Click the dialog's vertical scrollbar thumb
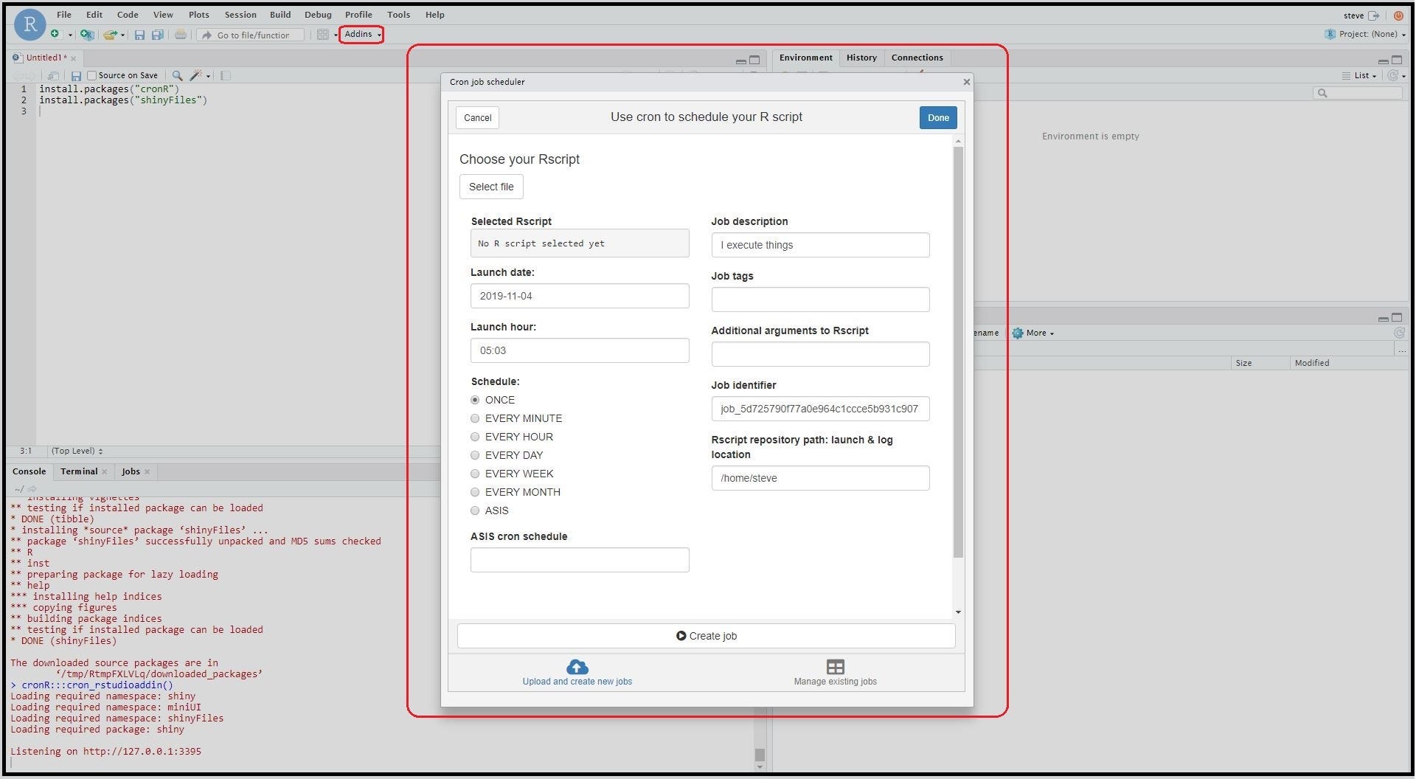 tap(958, 352)
